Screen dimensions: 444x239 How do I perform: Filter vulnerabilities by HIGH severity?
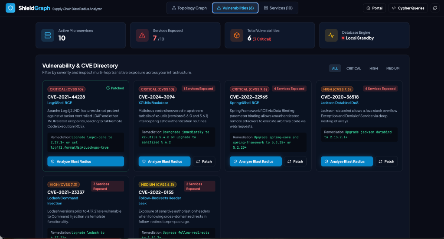(x=373, y=68)
